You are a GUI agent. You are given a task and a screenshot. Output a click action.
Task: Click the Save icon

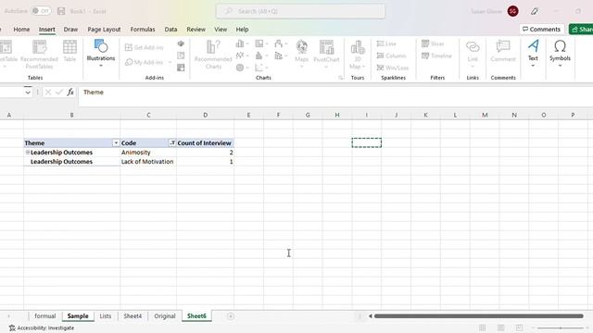pyautogui.click(x=61, y=11)
